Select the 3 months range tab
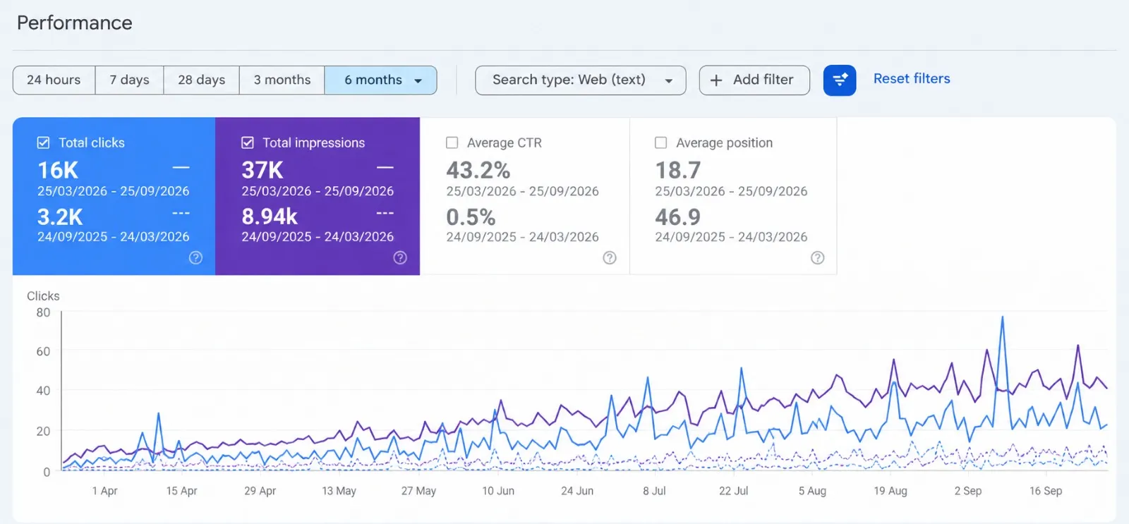The height and width of the screenshot is (524, 1129). (x=282, y=80)
